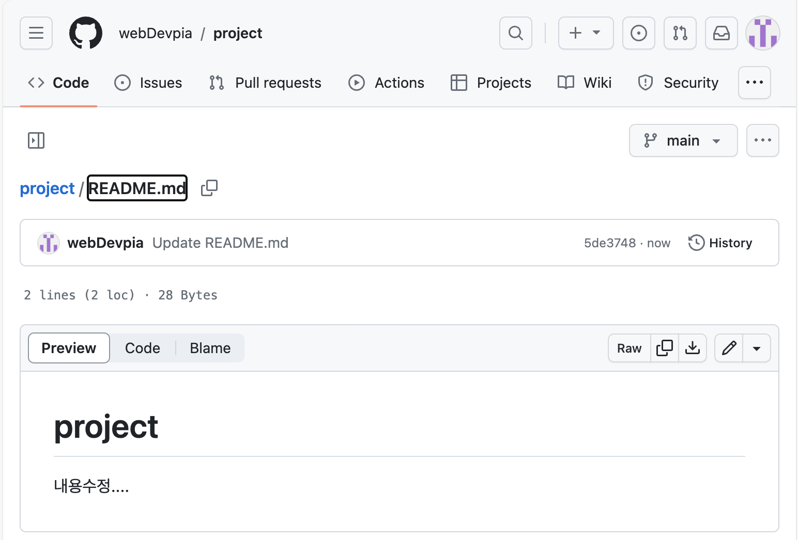
Task: Open the main branch selector
Action: pyautogui.click(x=683, y=140)
